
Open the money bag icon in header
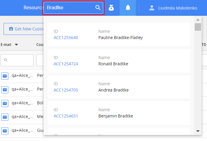(x=111, y=8)
